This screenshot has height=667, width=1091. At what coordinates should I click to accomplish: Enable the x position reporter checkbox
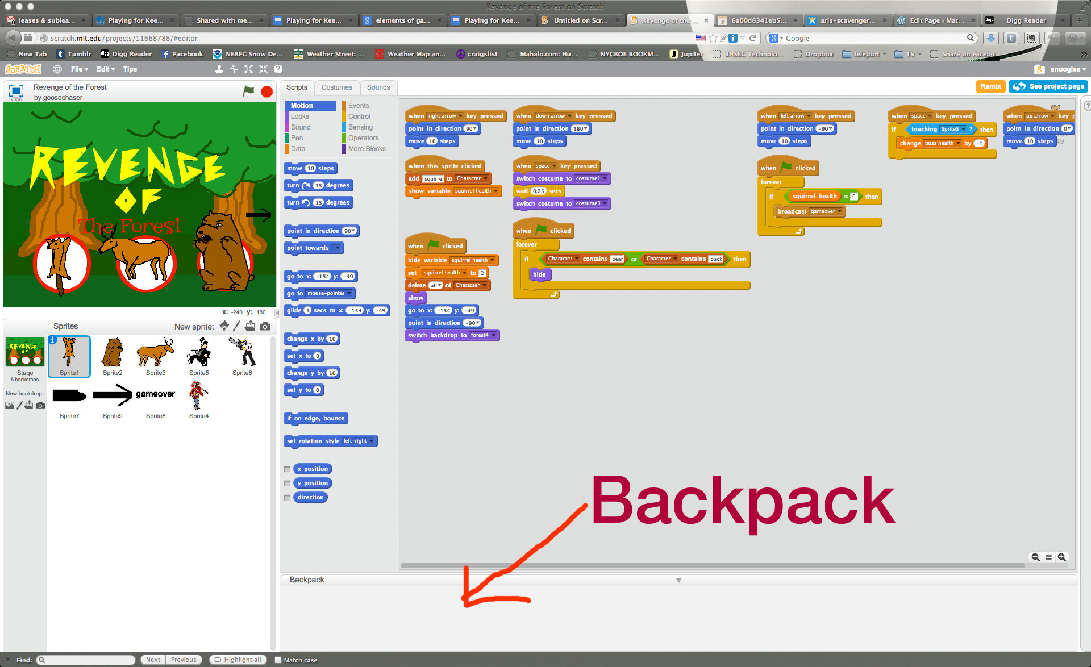coord(287,469)
